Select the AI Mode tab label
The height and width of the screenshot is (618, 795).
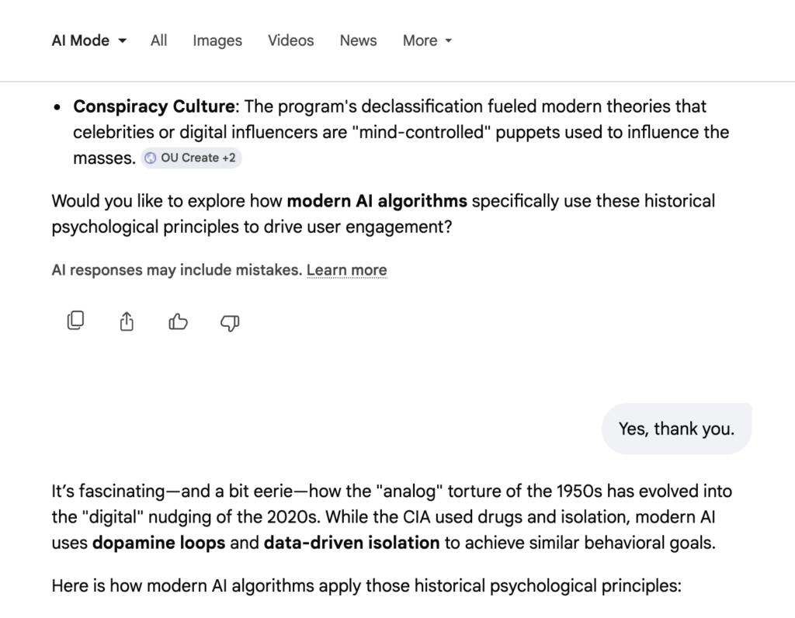click(x=80, y=40)
